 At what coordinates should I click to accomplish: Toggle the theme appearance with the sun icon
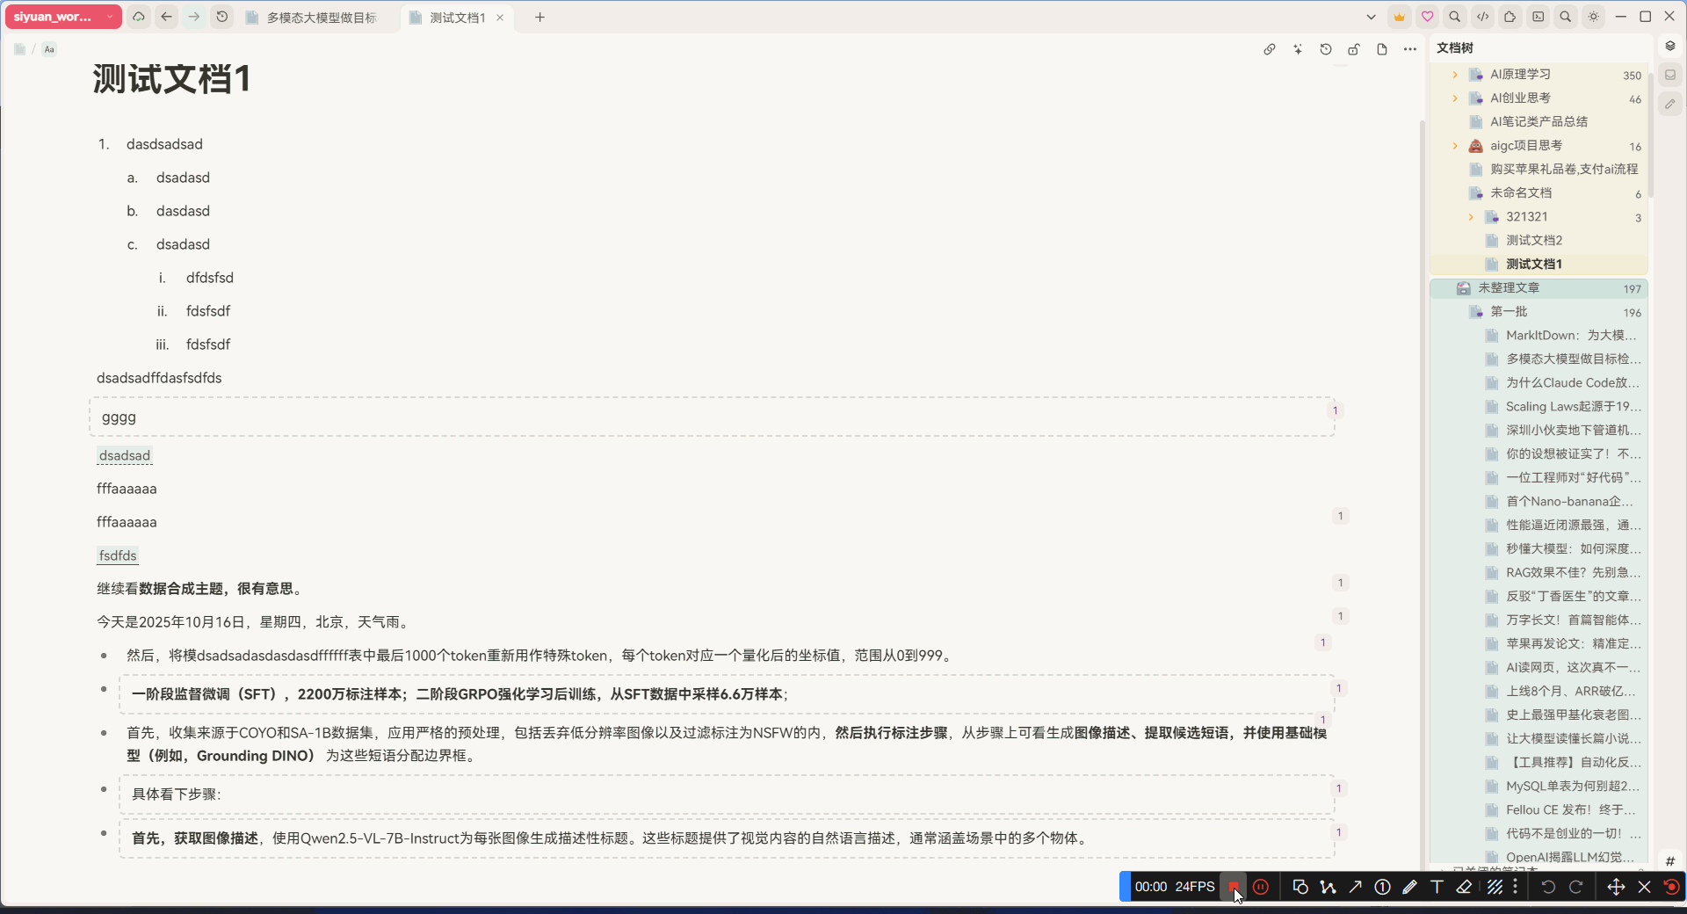(x=1593, y=17)
